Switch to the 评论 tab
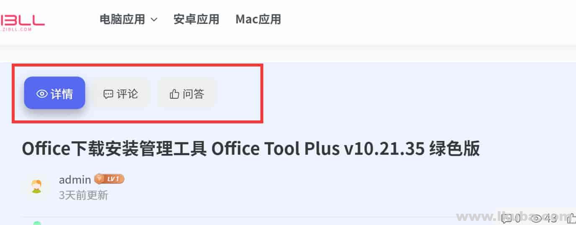576x225 pixels. click(121, 94)
